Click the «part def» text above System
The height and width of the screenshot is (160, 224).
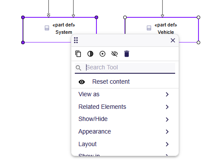click(x=64, y=25)
